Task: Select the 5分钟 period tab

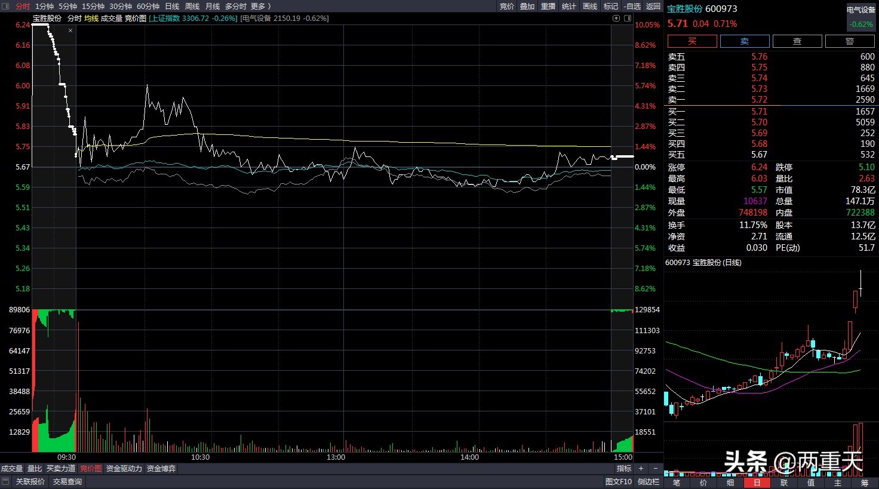Action: pyautogui.click(x=67, y=6)
